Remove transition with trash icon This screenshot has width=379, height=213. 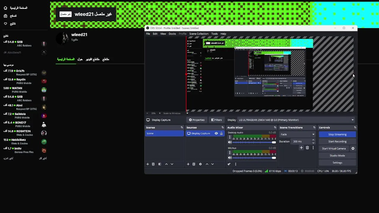[x=307, y=148]
